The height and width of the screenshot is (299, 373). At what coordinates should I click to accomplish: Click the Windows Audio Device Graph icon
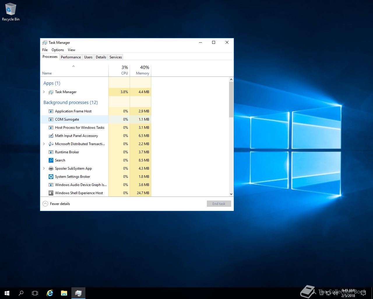click(x=51, y=185)
